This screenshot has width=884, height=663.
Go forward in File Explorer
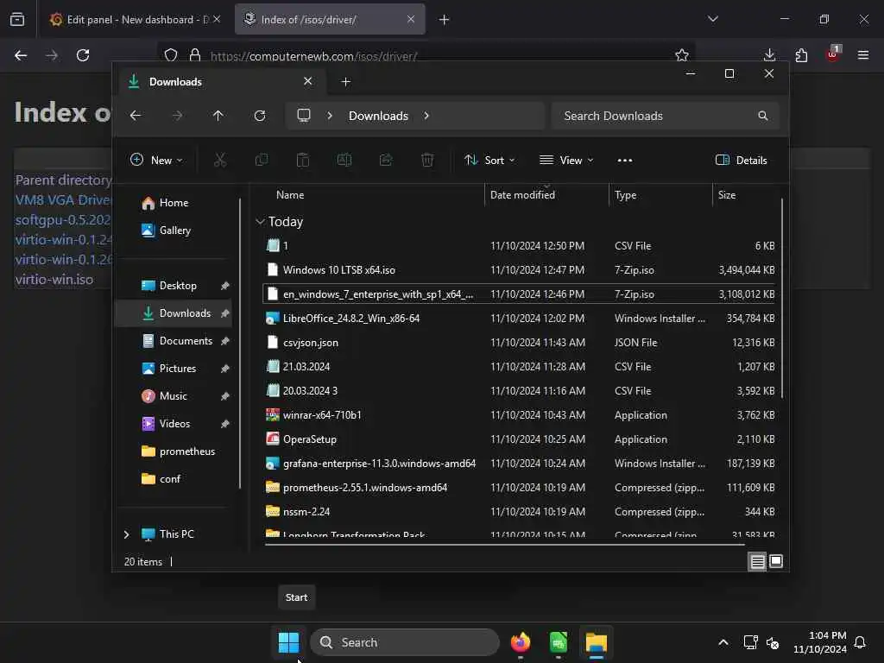point(177,116)
